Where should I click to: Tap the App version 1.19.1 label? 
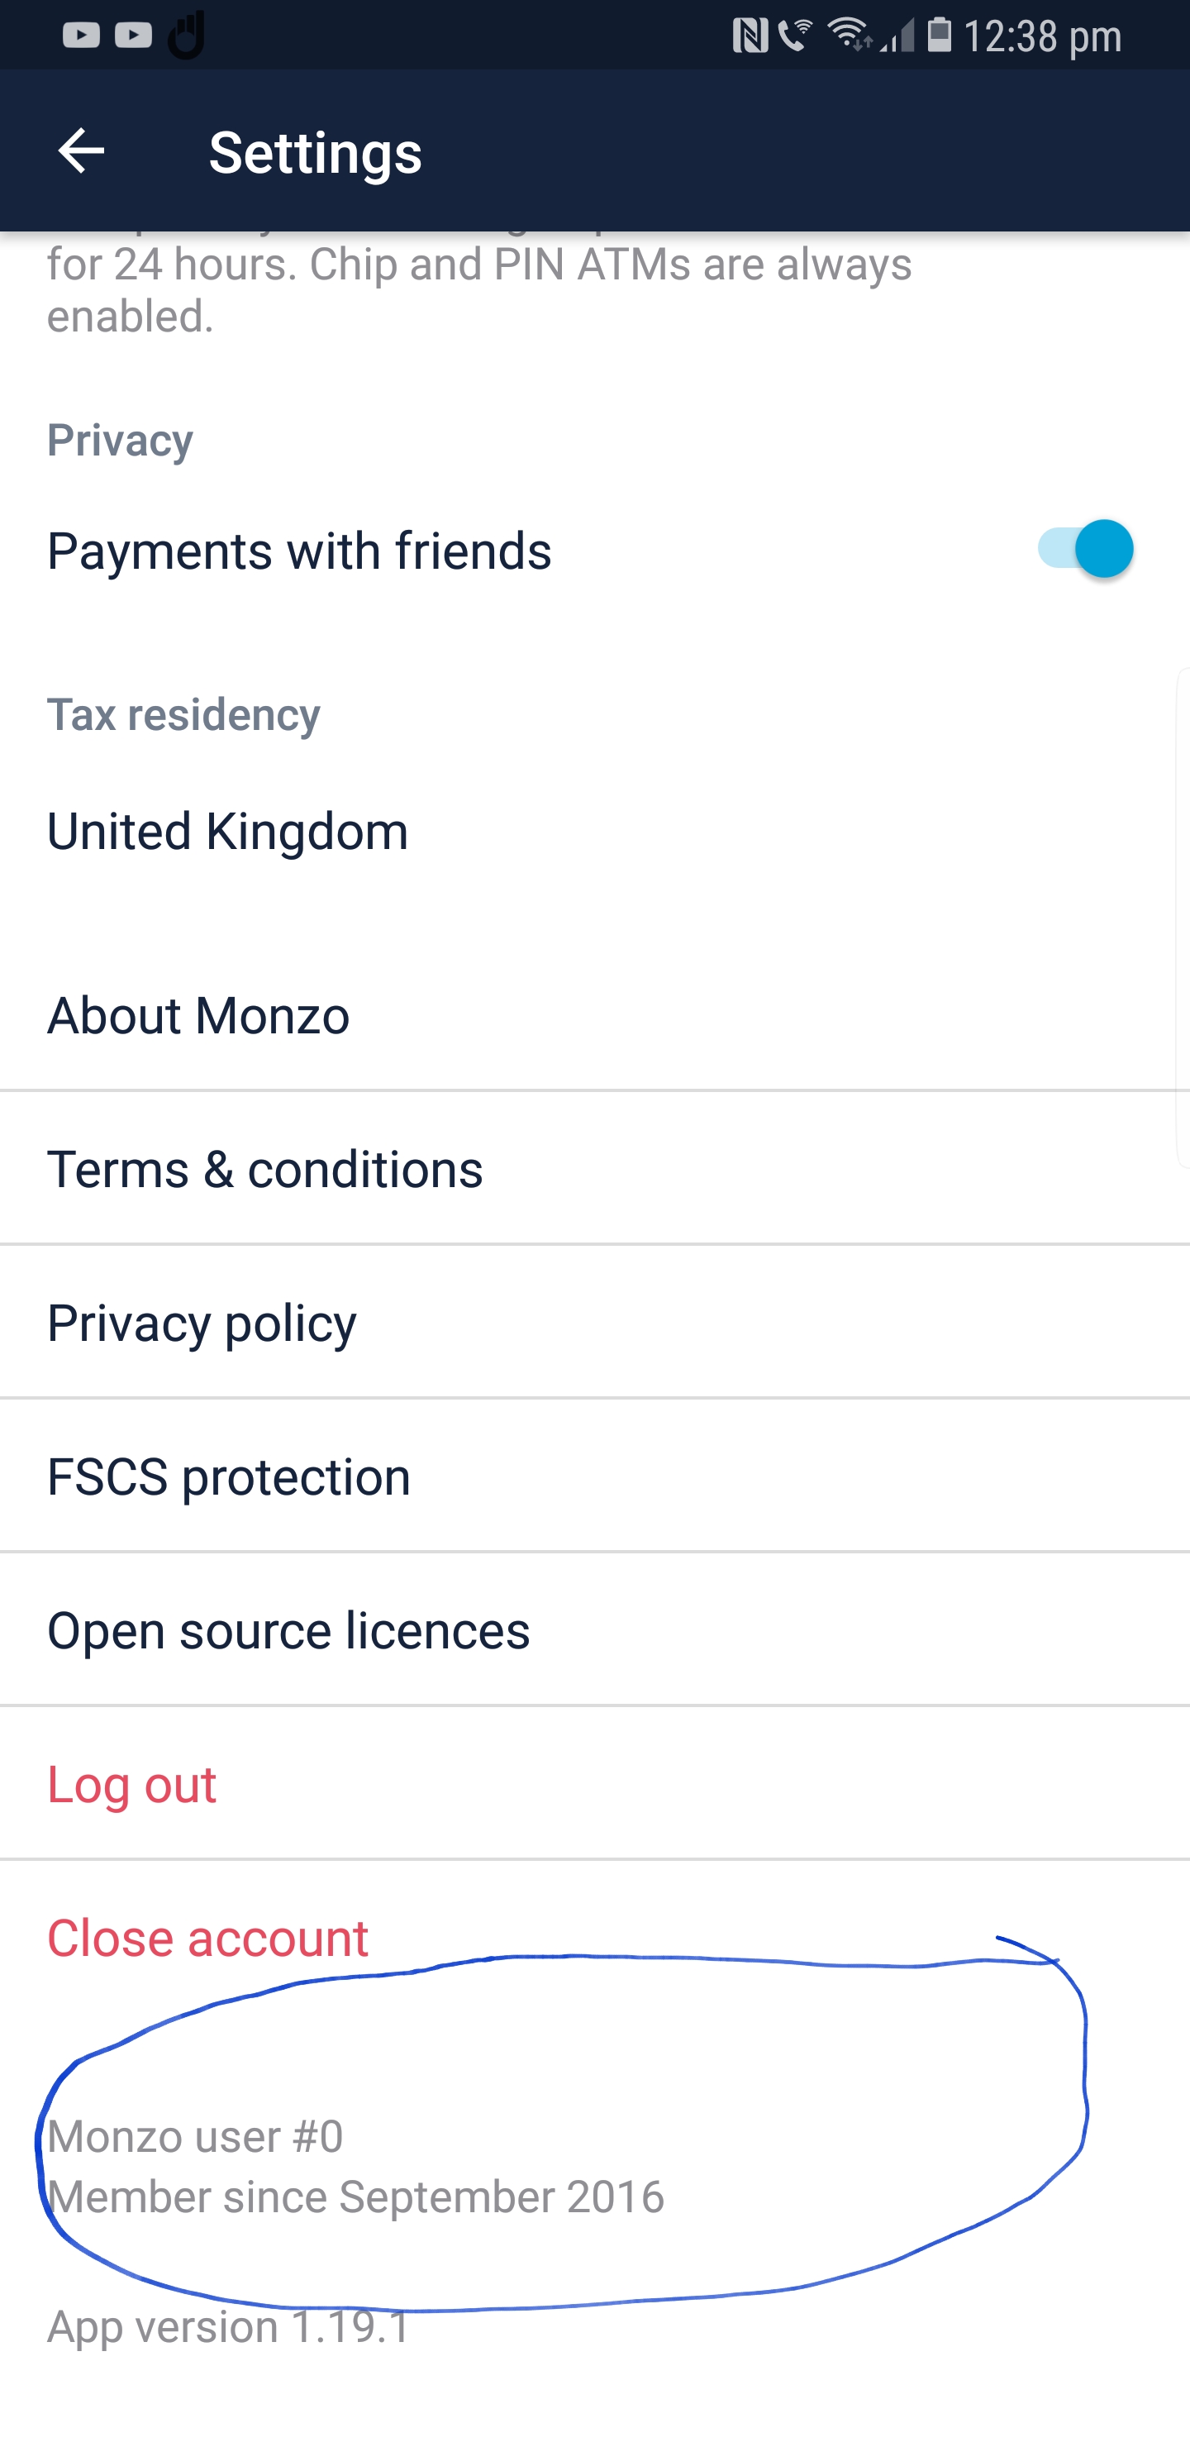tap(229, 2327)
